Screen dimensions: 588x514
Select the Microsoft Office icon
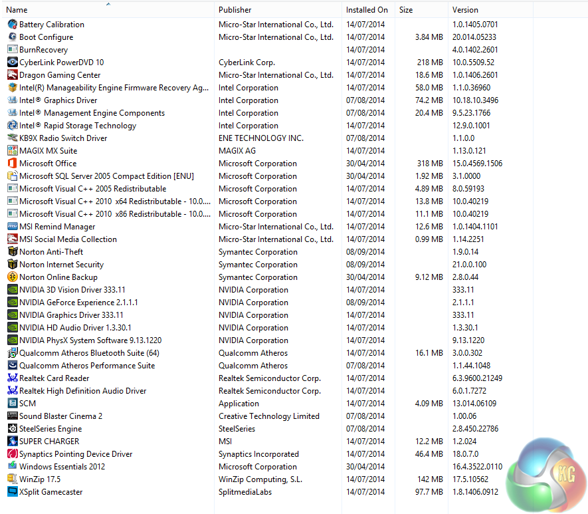pyautogui.click(x=13, y=164)
